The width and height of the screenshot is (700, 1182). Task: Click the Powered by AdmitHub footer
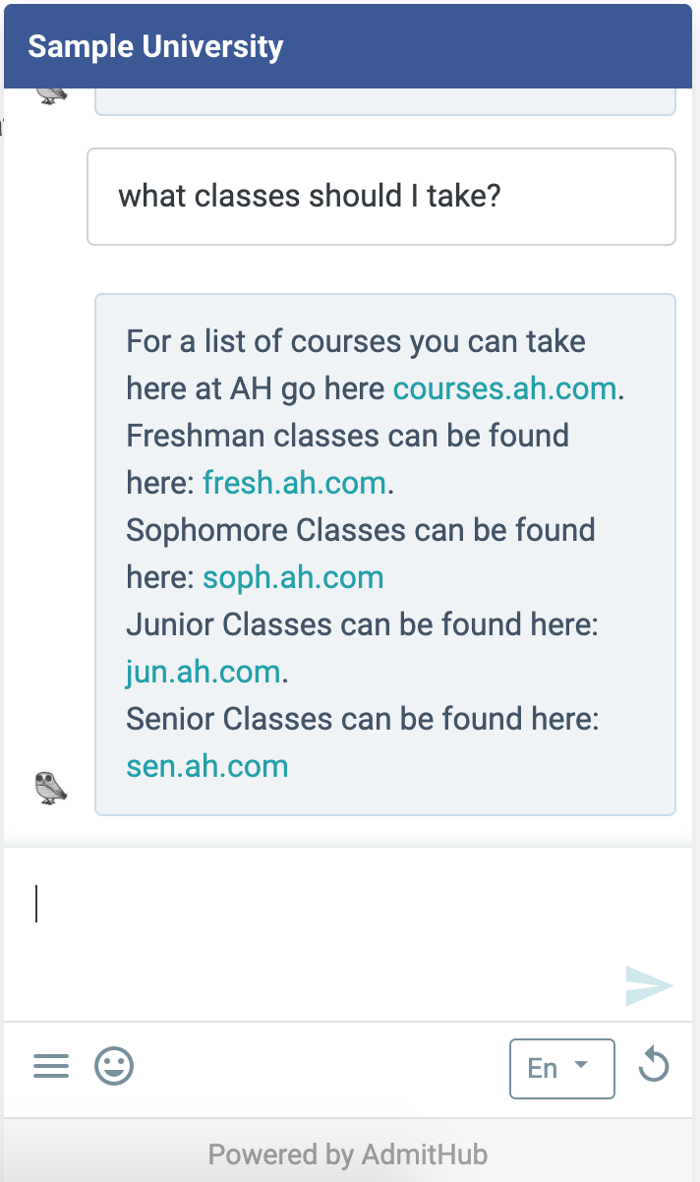[x=348, y=1153]
